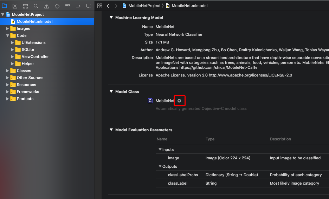Open the Symbol navigator

click(x=25, y=6)
